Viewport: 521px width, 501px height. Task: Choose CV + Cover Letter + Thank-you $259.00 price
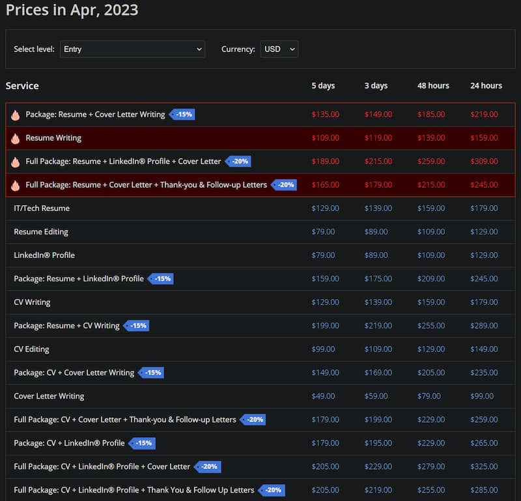click(484, 420)
